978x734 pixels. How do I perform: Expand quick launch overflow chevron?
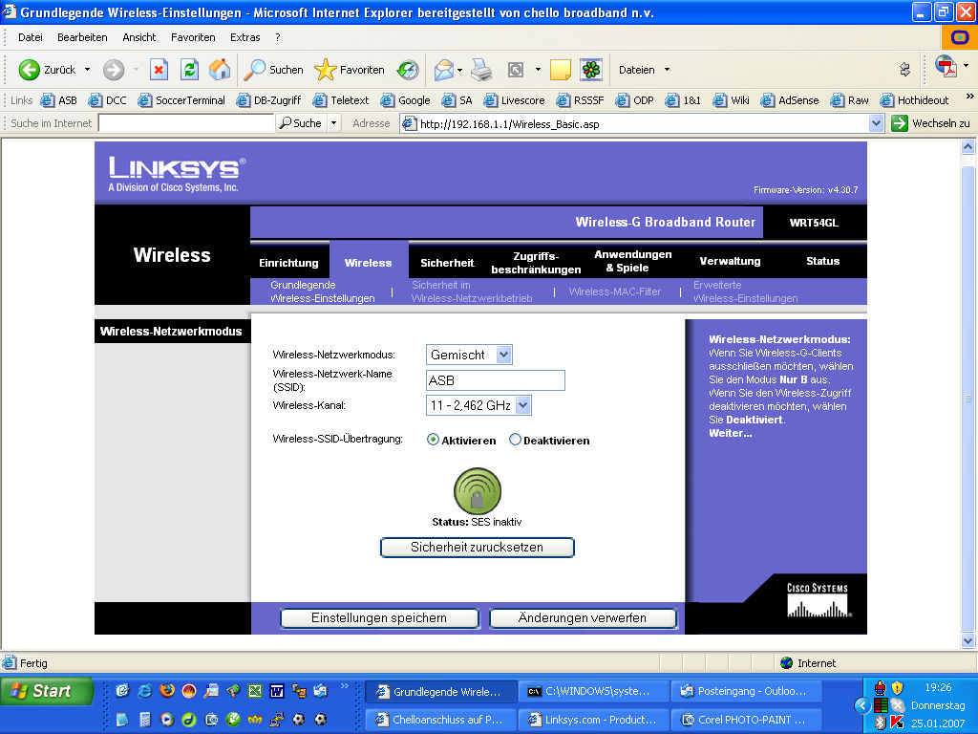click(344, 686)
